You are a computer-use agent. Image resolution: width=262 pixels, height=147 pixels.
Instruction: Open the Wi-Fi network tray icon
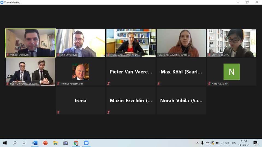click(222, 143)
